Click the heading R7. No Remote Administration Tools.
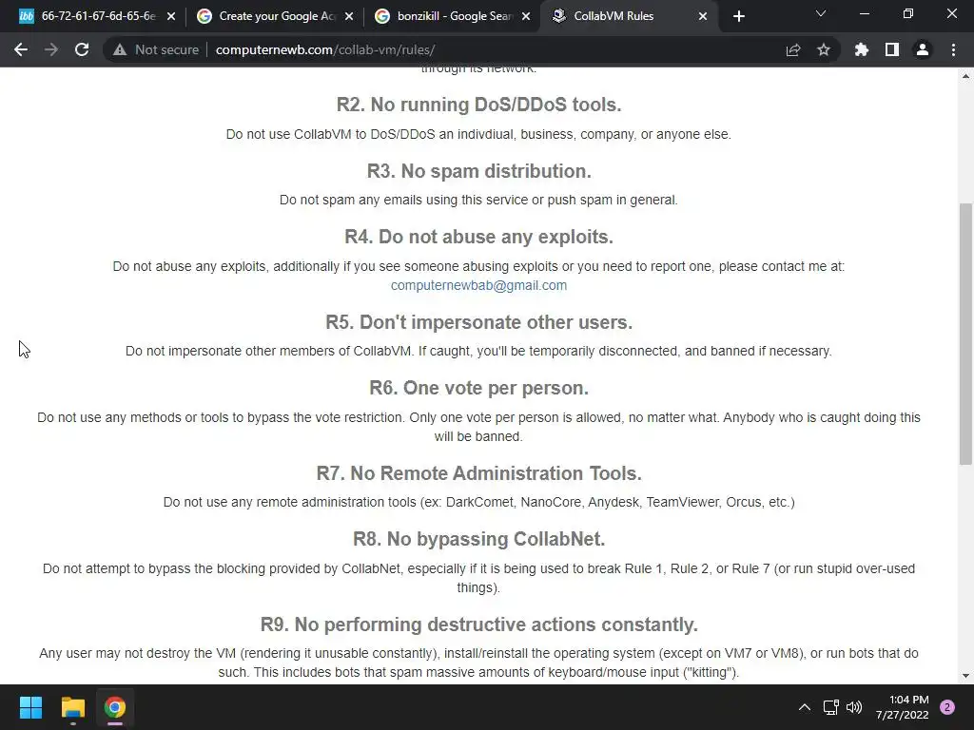The width and height of the screenshot is (974, 730). [478, 473]
